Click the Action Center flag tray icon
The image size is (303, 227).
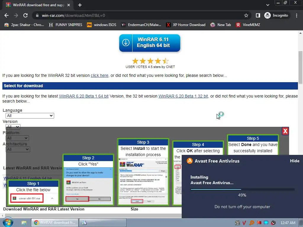259,223
